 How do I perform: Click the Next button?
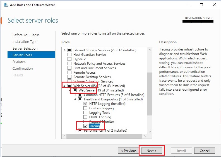[152, 151]
